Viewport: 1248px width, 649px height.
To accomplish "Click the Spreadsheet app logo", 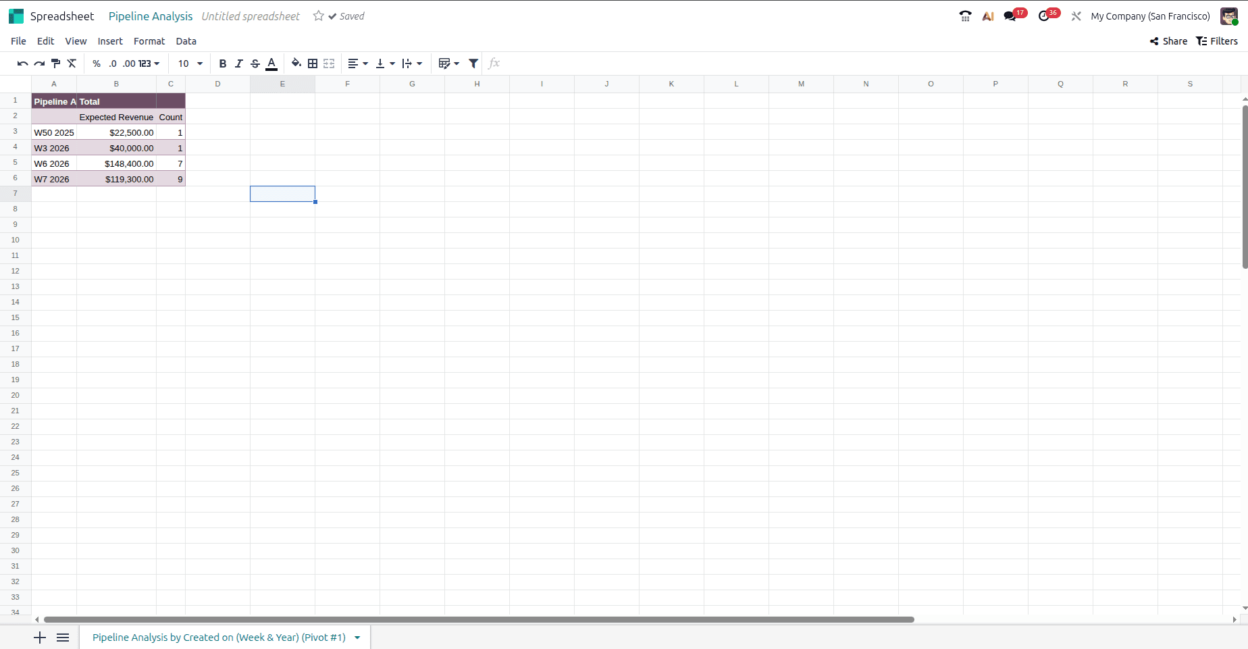I will 16,16.
